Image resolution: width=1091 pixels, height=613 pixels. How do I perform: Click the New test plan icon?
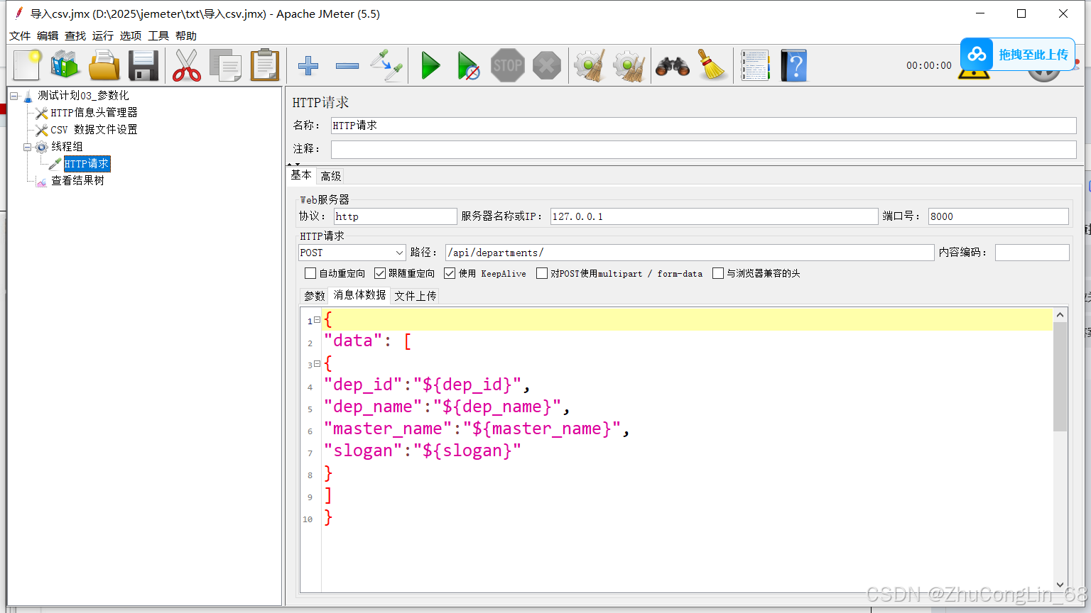27,65
